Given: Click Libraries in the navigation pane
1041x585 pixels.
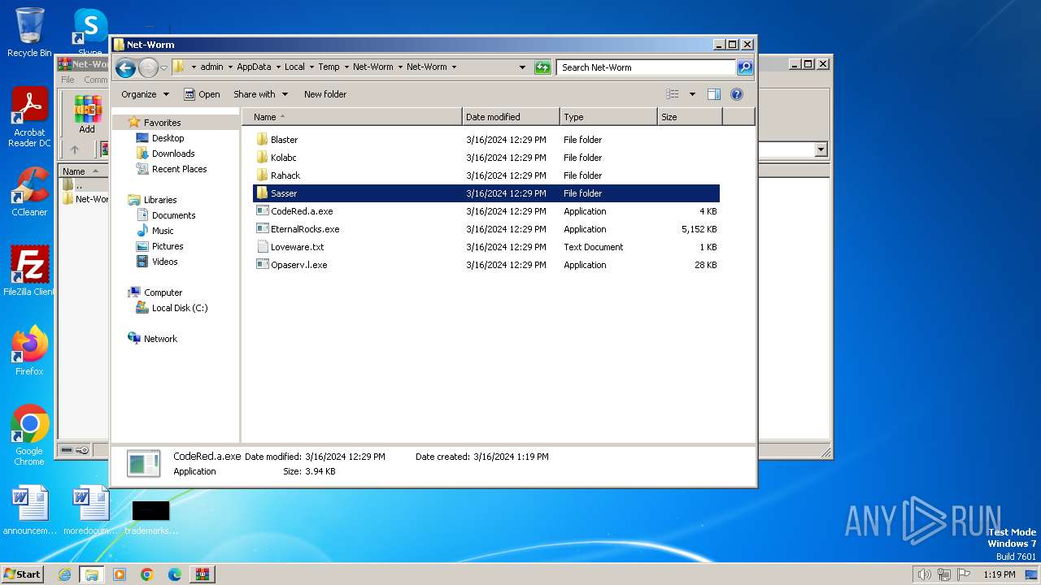Looking at the screenshot, I should click(x=159, y=200).
